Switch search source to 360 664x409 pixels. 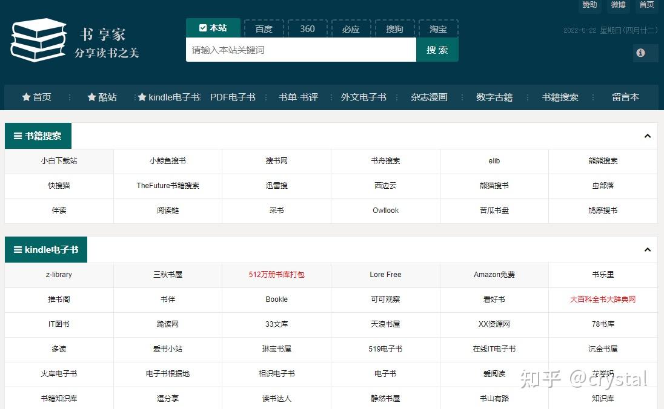pos(307,28)
